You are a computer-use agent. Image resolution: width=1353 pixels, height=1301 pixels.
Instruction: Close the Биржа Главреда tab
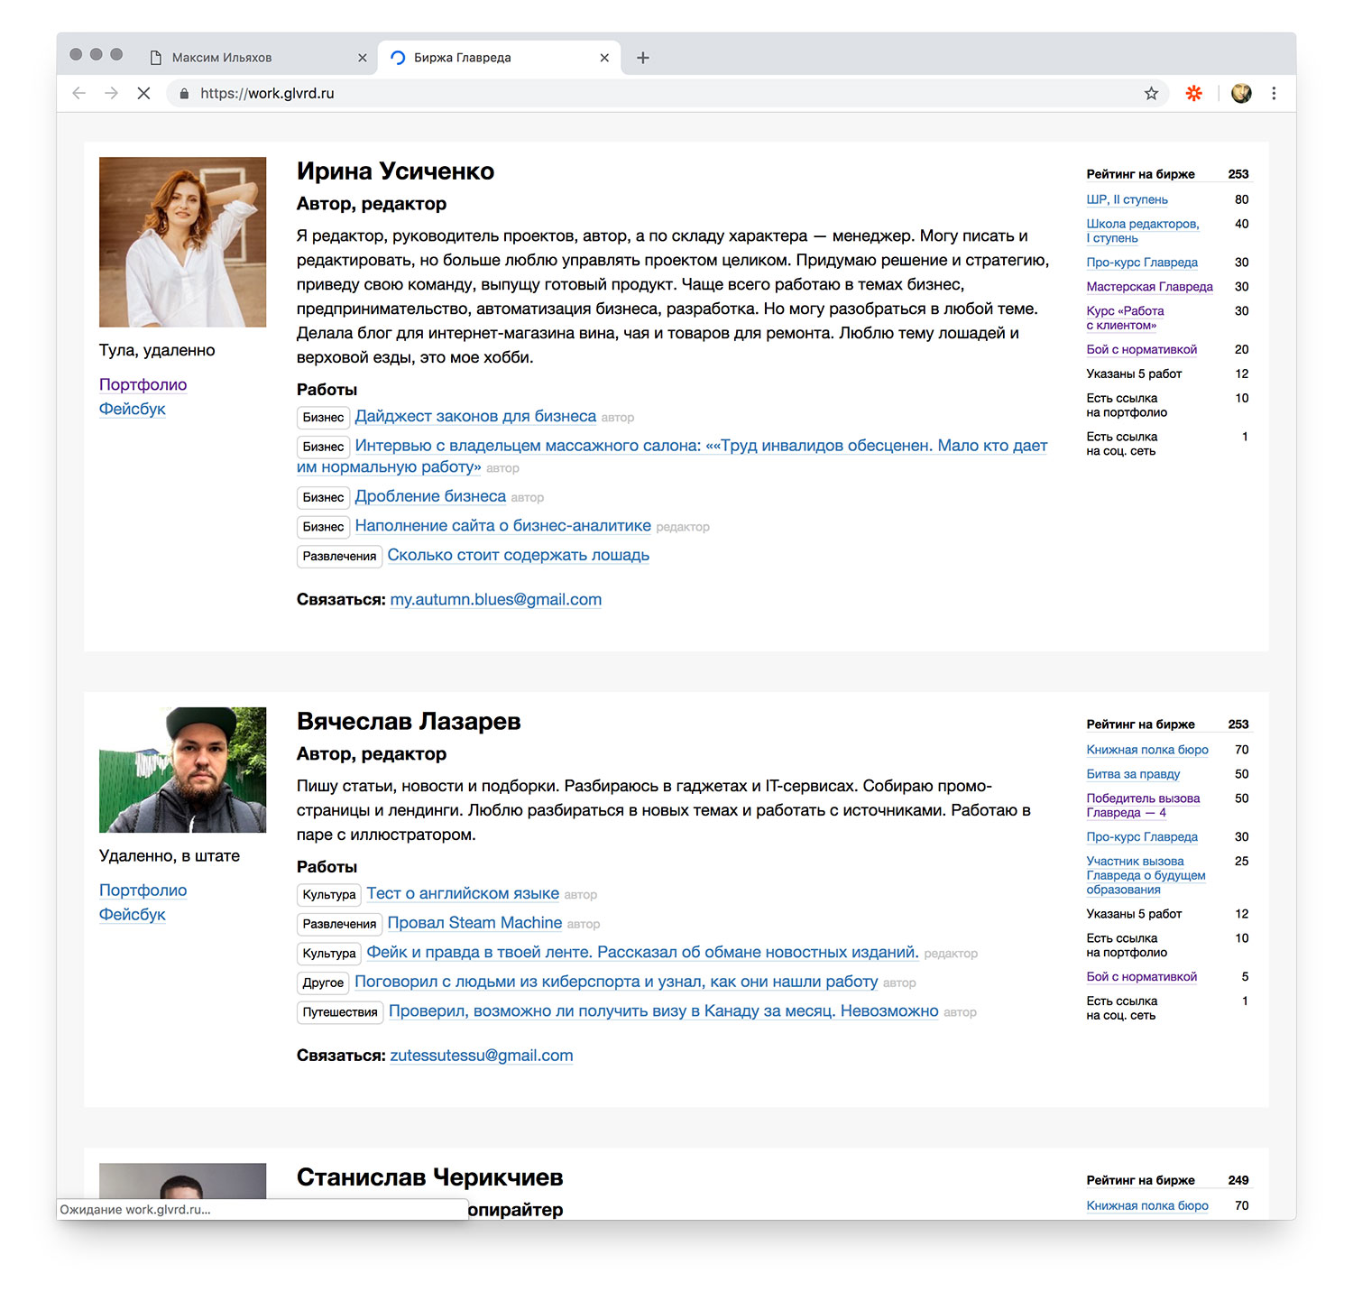[604, 58]
